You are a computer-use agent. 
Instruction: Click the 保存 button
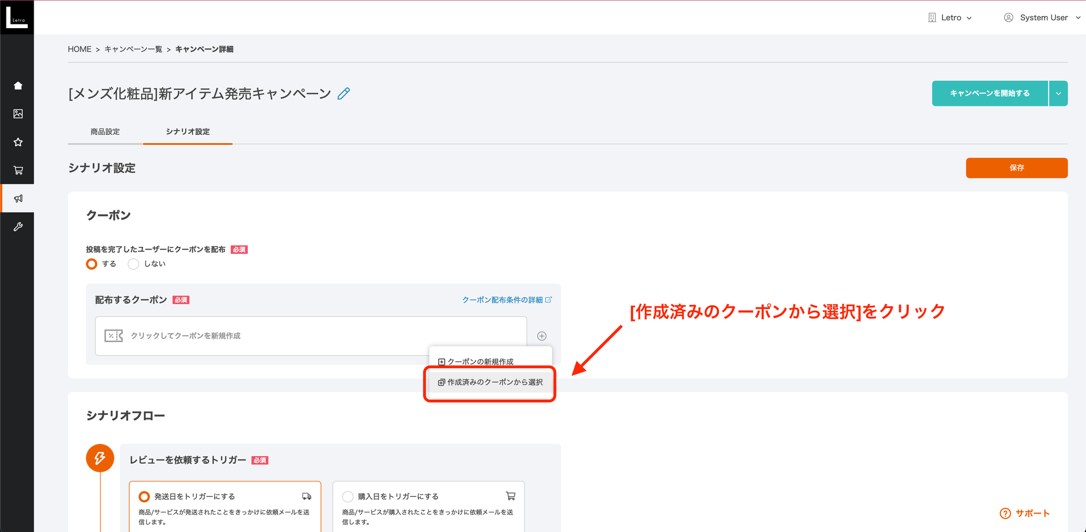1016,168
